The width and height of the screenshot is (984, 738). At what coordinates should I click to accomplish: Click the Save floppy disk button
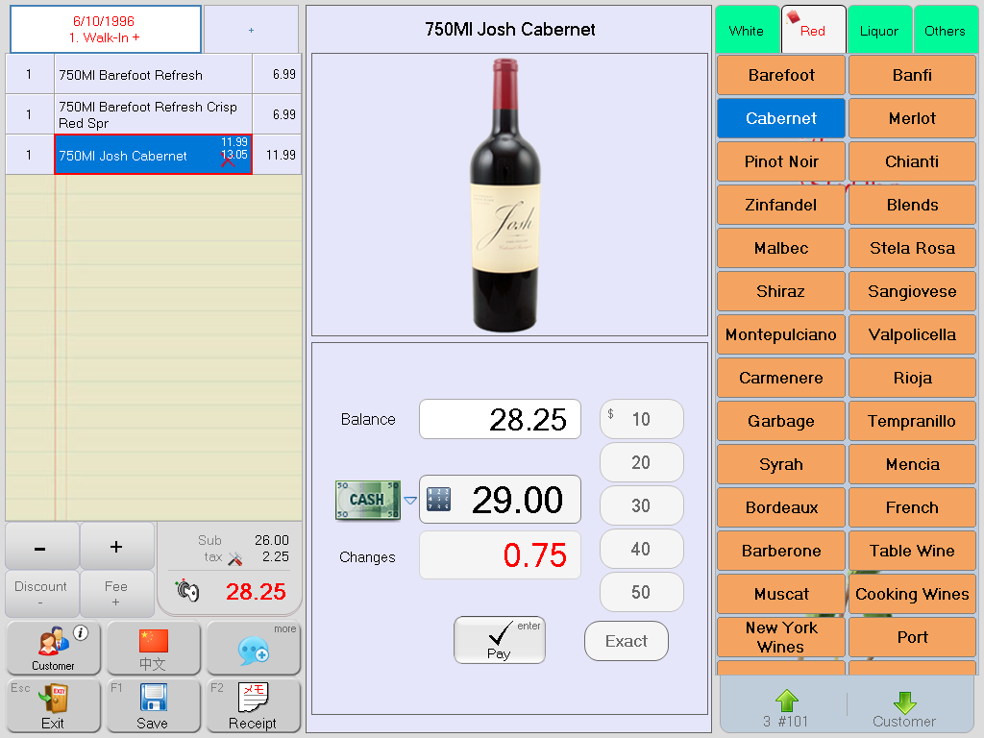[153, 705]
